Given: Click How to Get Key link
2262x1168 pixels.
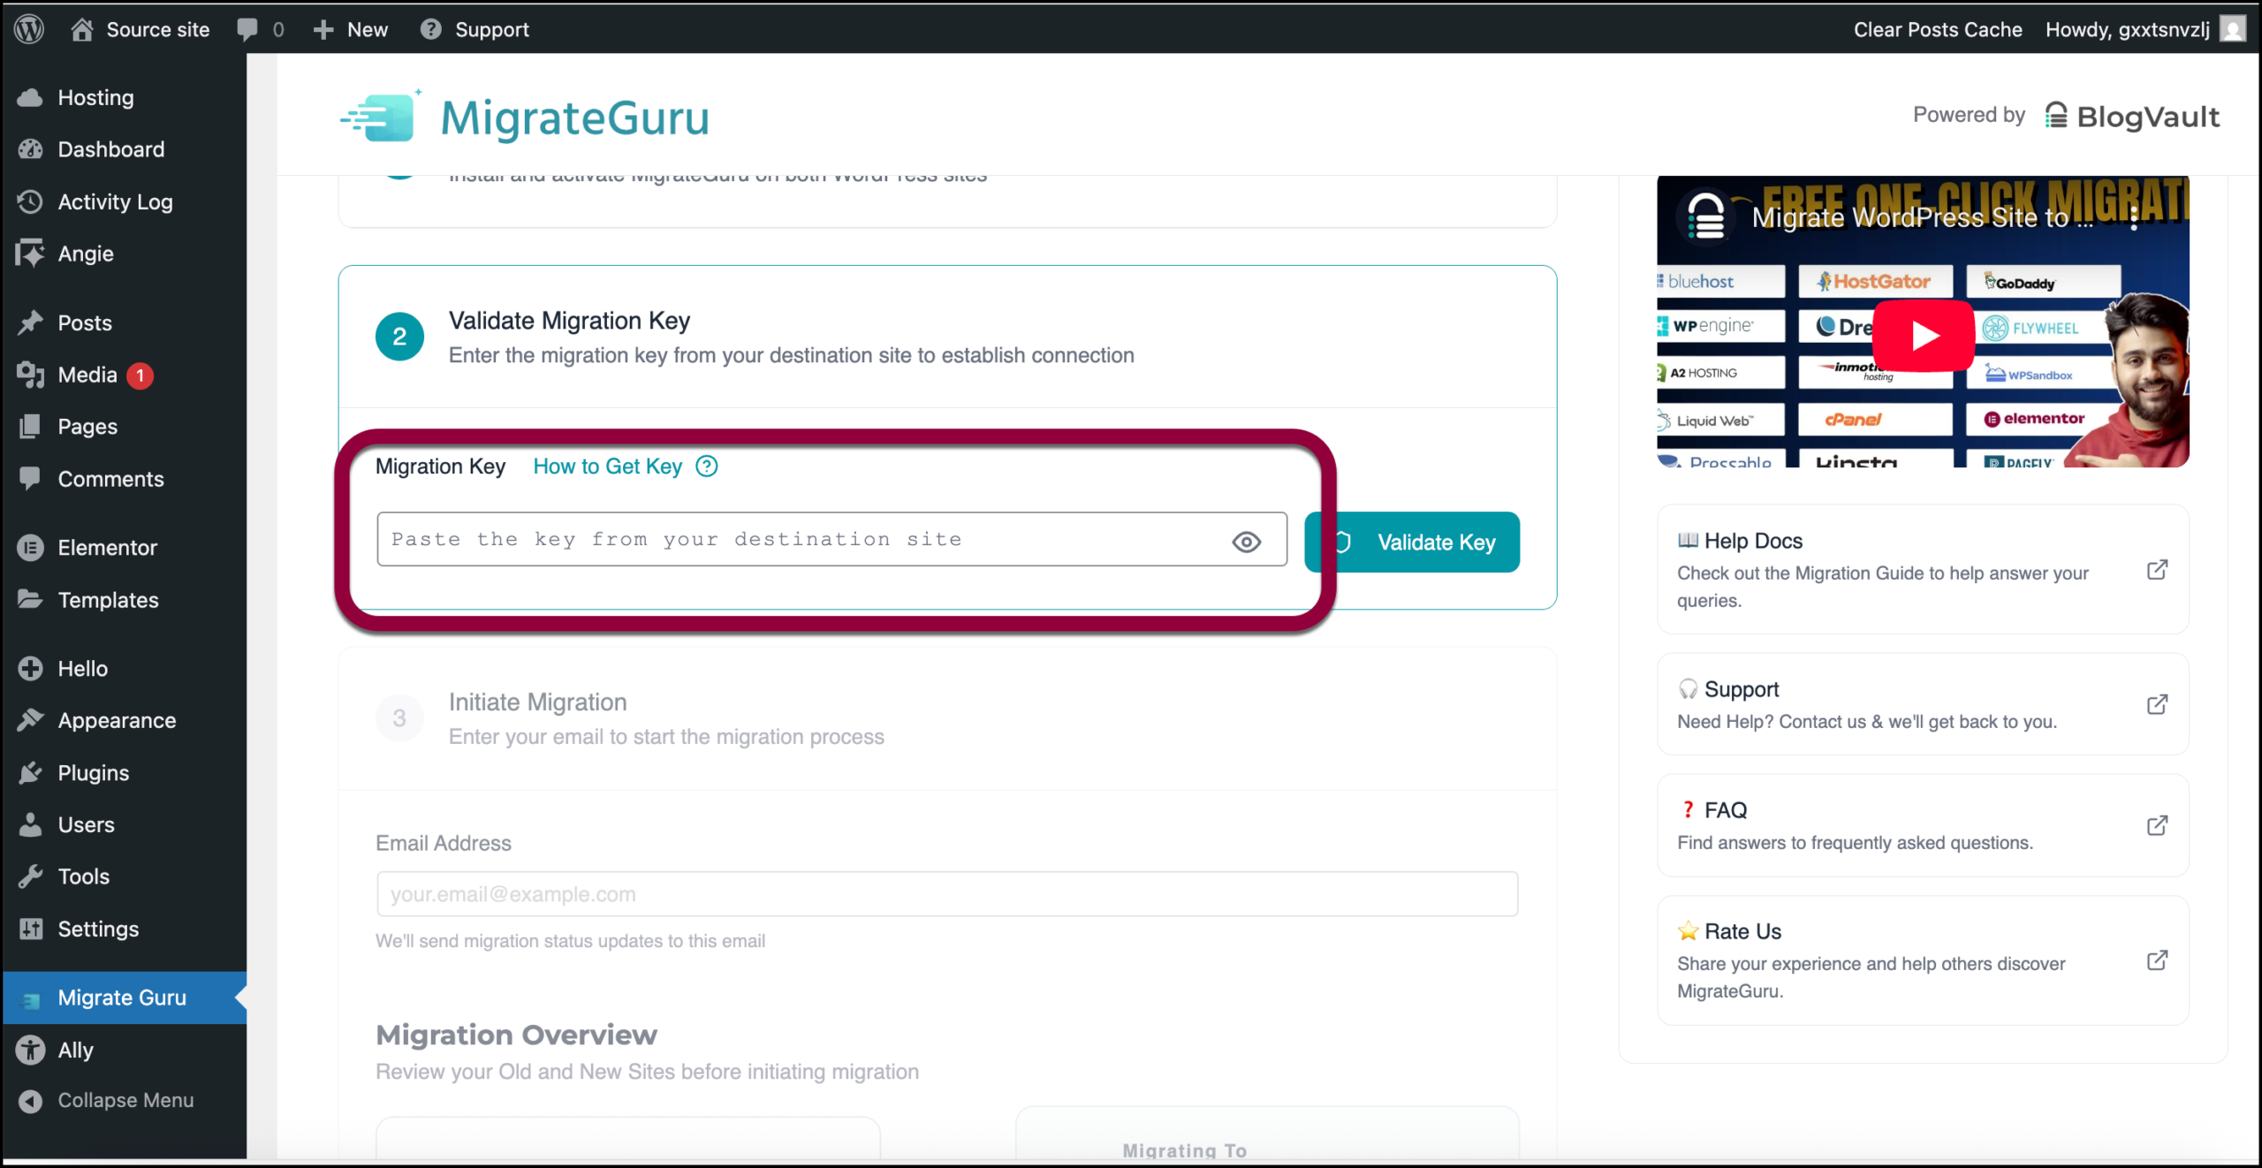Looking at the screenshot, I should click(608, 466).
